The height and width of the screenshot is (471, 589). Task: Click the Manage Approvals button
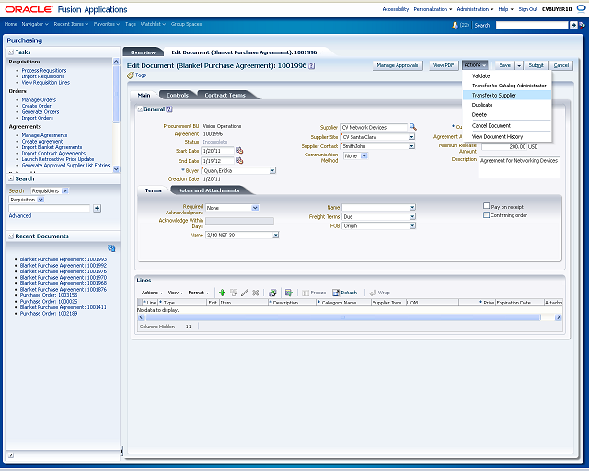(x=398, y=65)
